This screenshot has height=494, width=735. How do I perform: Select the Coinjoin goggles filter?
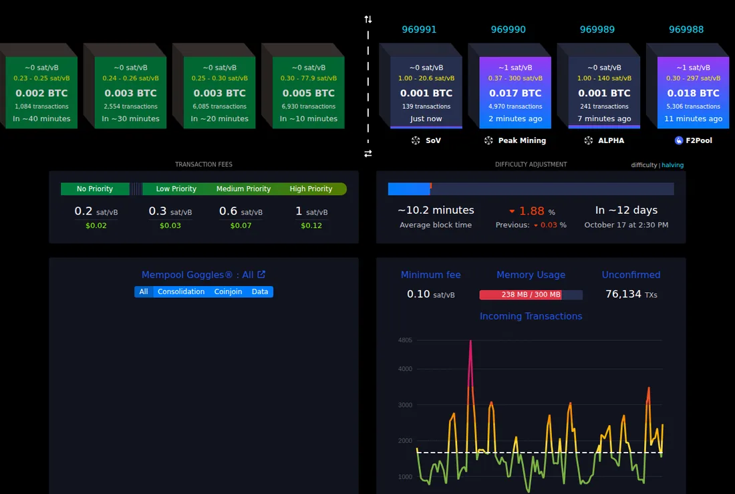pyautogui.click(x=228, y=292)
